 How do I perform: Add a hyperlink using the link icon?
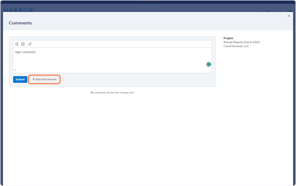click(x=30, y=44)
